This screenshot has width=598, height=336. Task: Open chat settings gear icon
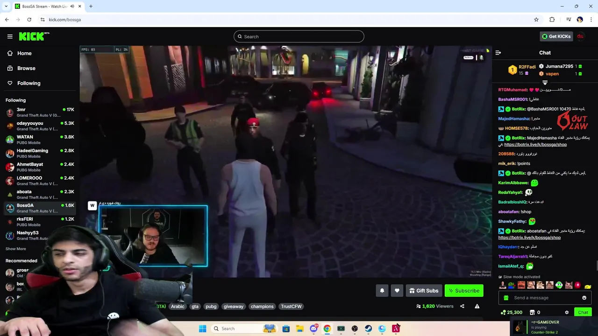pos(567,312)
